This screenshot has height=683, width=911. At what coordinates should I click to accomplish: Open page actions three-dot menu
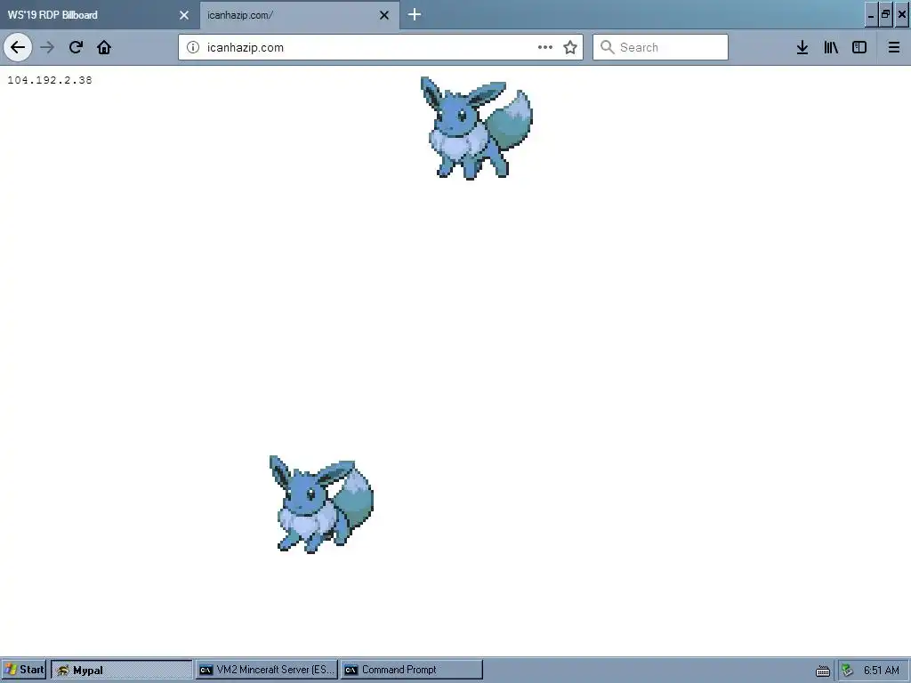[545, 47]
